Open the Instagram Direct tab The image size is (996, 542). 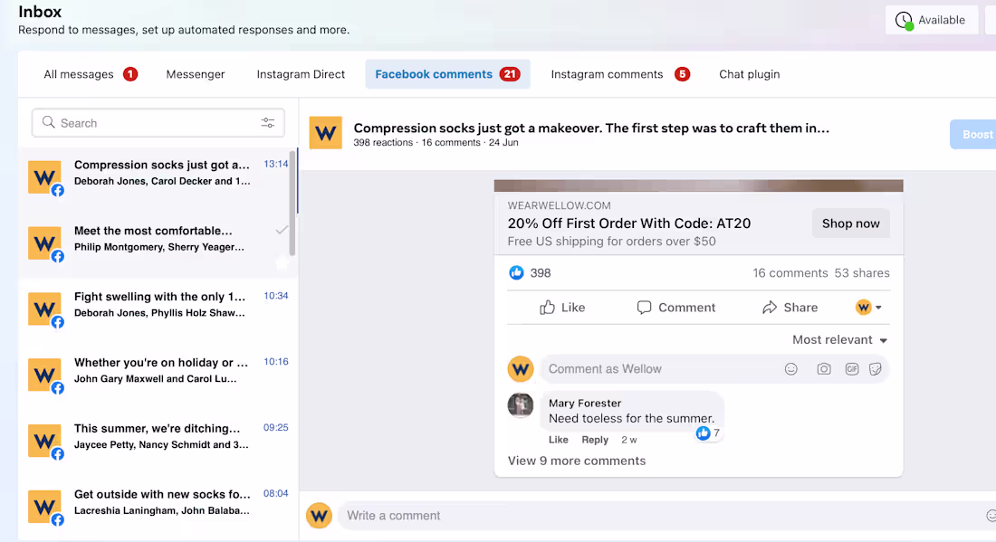[301, 74]
